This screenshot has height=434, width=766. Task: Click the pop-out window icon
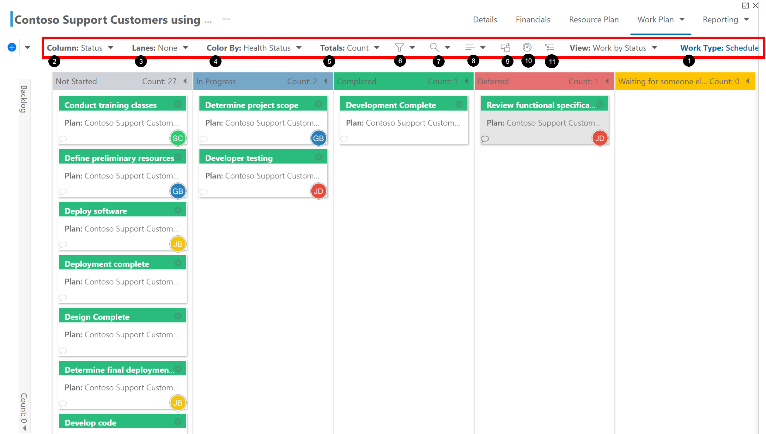[745, 6]
